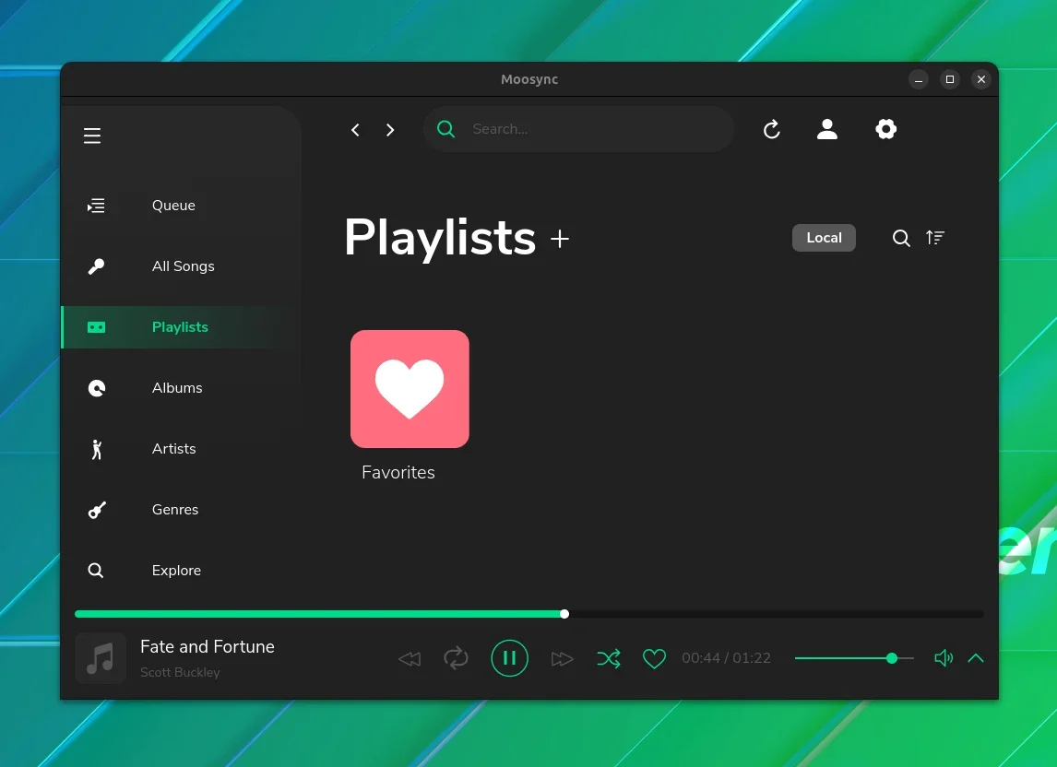Skip to previous track
Viewport: 1057px width, 767px height.
click(410, 658)
